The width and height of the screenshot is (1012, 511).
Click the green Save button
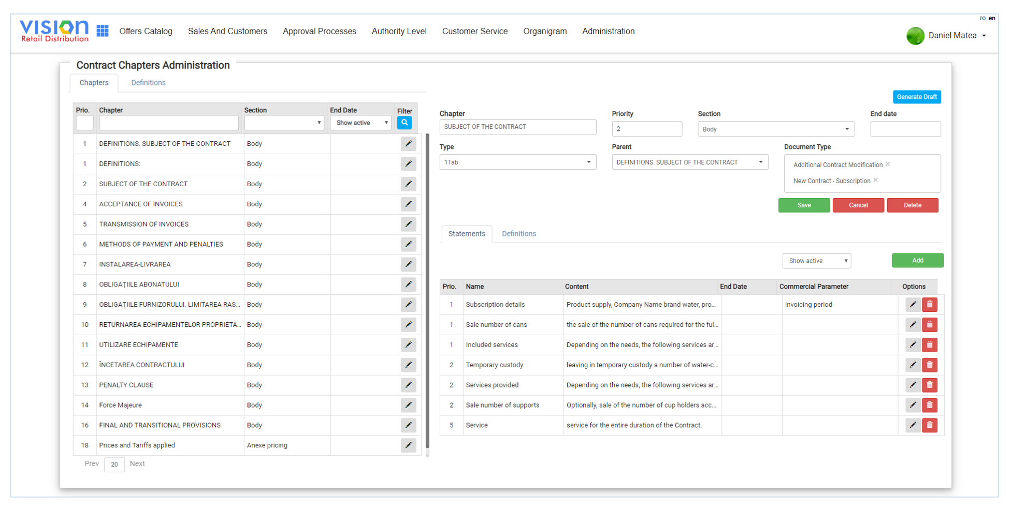[x=804, y=205]
